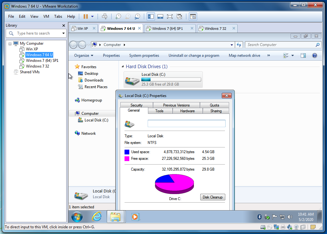Enter full screen mode icon

[170, 16]
